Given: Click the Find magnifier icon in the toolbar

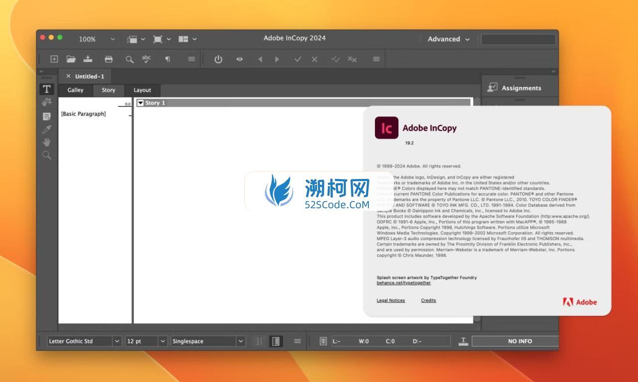Looking at the screenshot, I should pyautogui.click(x=130, y=59).
